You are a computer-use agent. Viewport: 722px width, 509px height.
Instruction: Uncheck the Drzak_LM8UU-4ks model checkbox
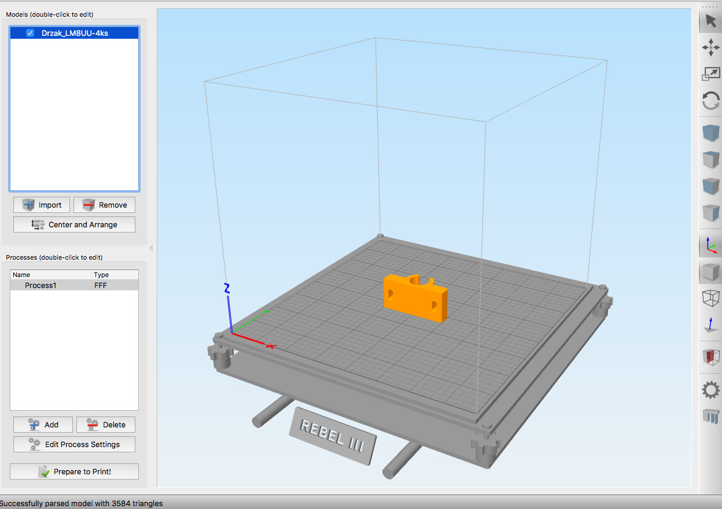30,34
